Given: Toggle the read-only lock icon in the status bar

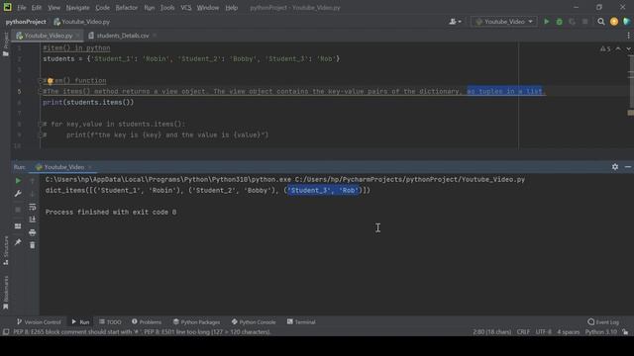Looking at the screenshot, I should click(x=625, y=332).
